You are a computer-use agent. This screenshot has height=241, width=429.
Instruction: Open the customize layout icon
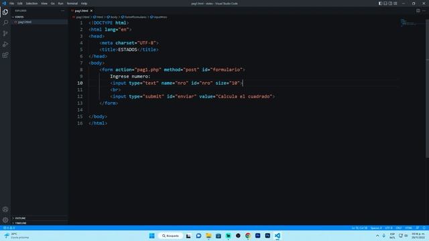click(395, 3)
